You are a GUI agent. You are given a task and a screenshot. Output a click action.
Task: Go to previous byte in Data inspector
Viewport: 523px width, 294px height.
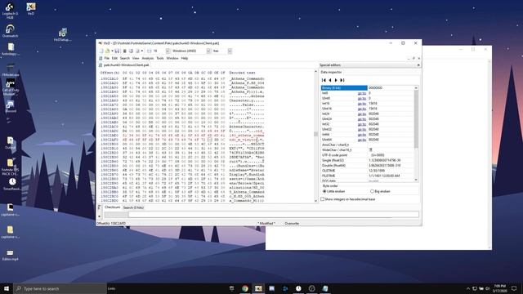pos(330,80)
